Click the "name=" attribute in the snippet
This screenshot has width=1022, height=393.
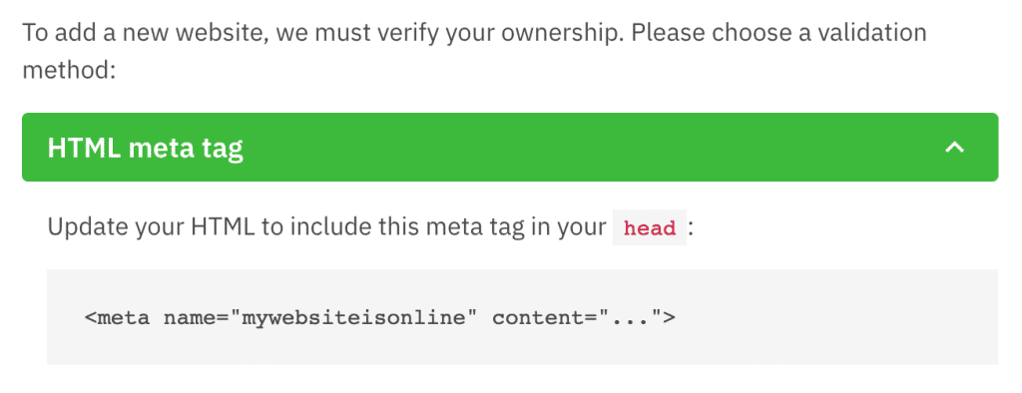coord(196,318)
